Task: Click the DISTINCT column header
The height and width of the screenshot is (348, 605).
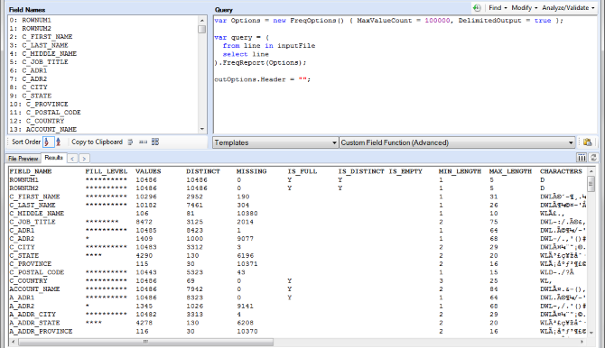Action: [203, 171]
